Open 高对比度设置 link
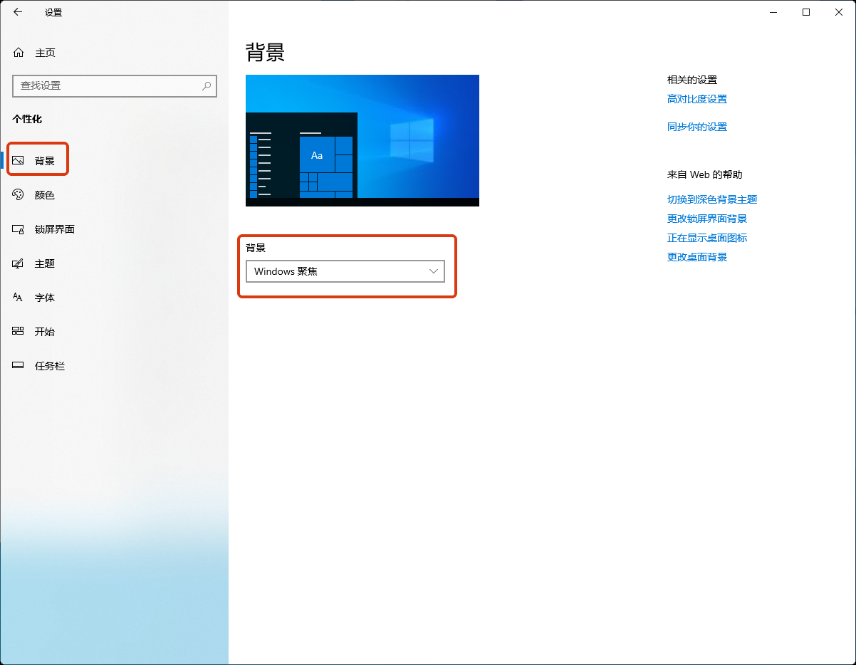The width and height of the screenshot is (856, 665). coord(697,99)
